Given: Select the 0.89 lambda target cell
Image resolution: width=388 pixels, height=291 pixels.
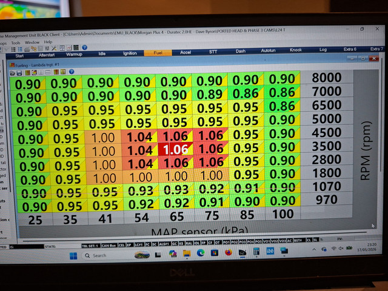Looking at the screenshot, I should (210, 95).
